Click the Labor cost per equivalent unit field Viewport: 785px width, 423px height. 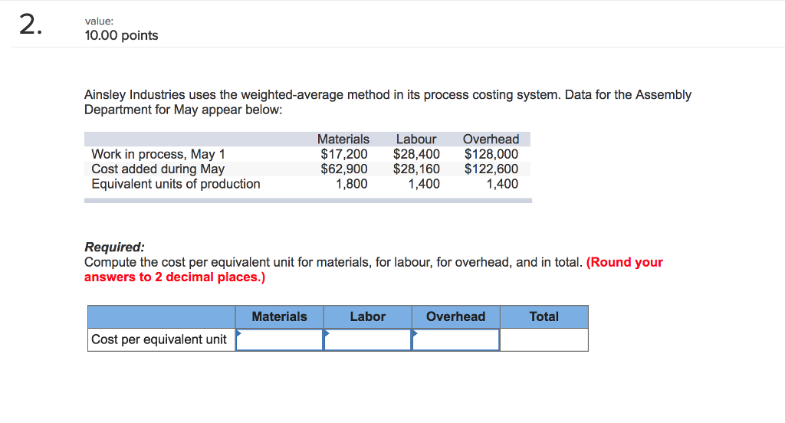click(367, 340)
